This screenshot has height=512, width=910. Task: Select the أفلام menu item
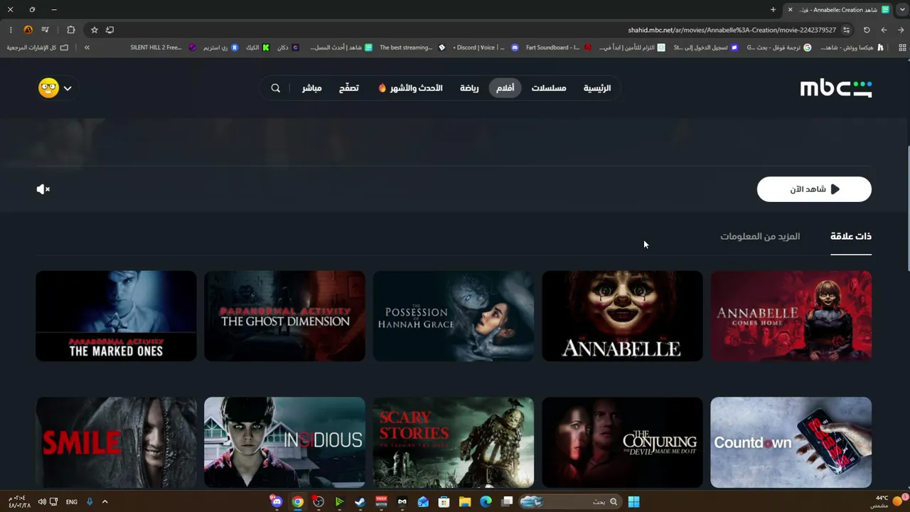coord(505,88)
